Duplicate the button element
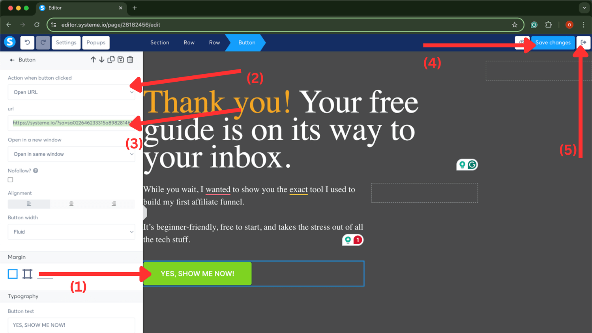This screenshot has width=592, height=333. click(x=111, y=60)
